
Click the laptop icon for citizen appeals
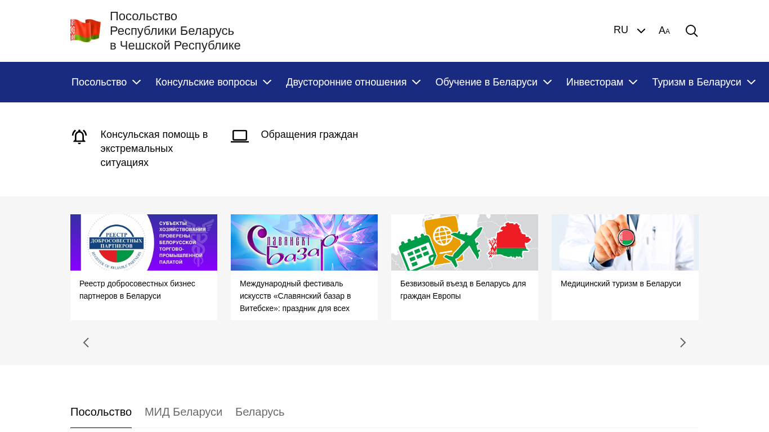[x=240, y=136]
